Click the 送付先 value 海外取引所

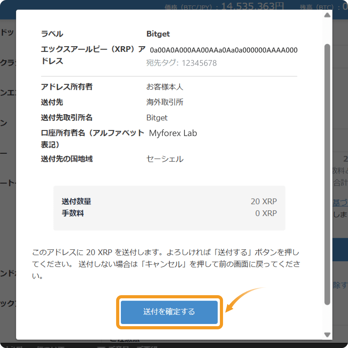(165, 102)
